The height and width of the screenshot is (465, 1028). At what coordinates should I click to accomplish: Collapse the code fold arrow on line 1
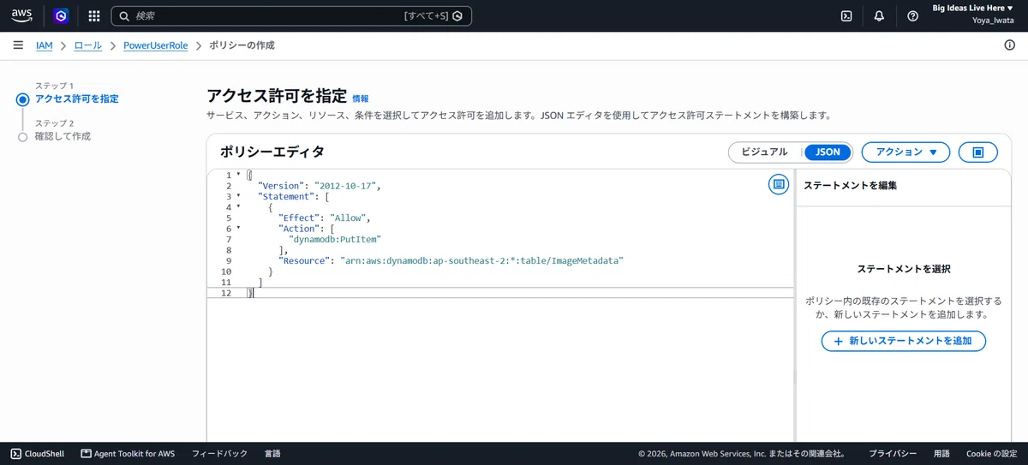(239, 175)
